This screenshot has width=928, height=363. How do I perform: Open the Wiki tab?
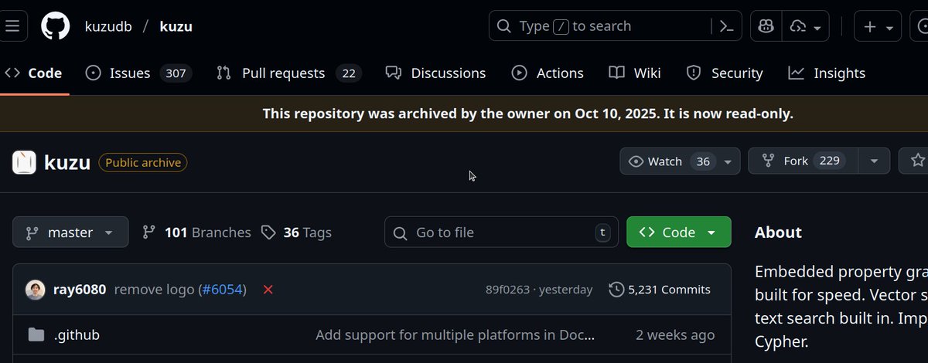(635, 73)
